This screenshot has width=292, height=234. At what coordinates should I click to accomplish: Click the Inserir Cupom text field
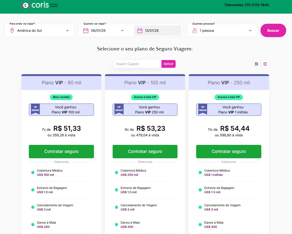pyautogui.click(x=138, y=64)
